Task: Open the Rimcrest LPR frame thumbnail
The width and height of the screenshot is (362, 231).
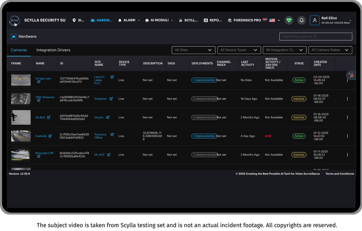Action: coord(21,155)
